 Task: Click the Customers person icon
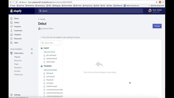click(x=11, y=30)
